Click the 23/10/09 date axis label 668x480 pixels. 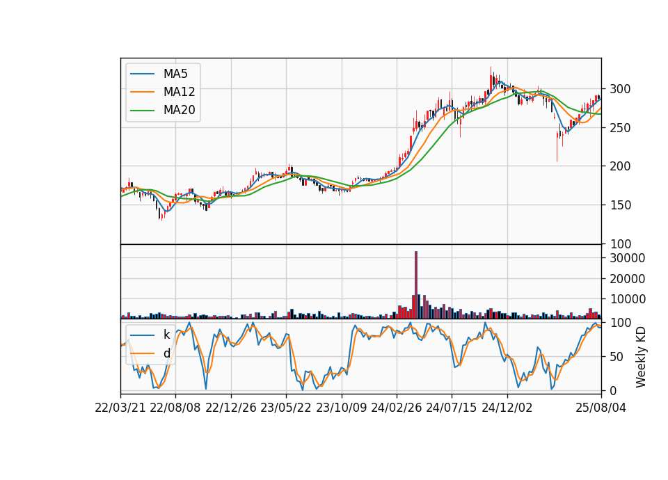point(341,408)
